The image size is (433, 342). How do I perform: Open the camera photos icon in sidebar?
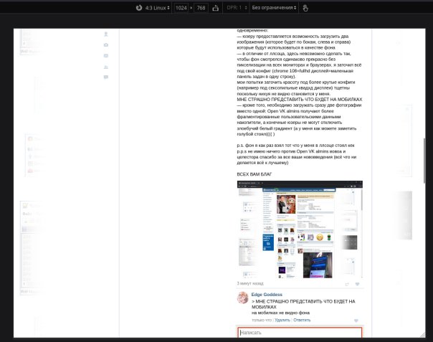(x=106, y=44)
